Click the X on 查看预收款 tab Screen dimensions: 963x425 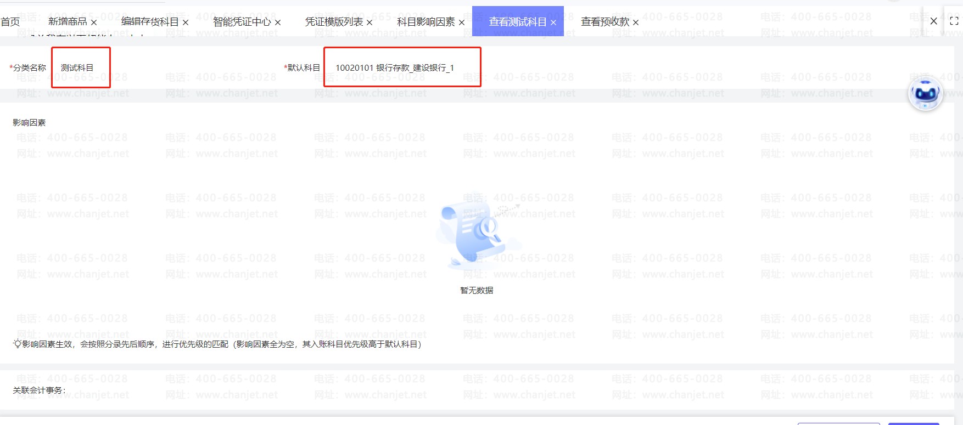(636, 22)
